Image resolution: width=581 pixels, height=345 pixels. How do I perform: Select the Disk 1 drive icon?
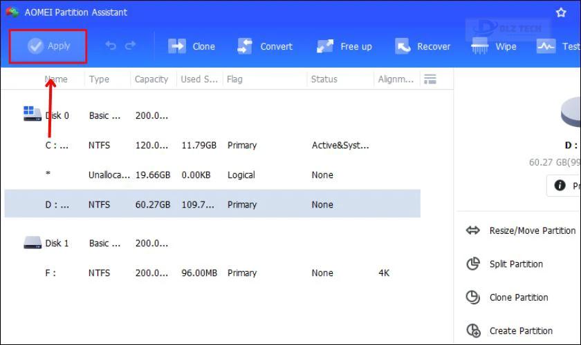tap(33, 243)
